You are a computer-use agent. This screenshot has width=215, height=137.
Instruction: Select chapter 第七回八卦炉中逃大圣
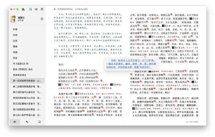pos(27,115)
